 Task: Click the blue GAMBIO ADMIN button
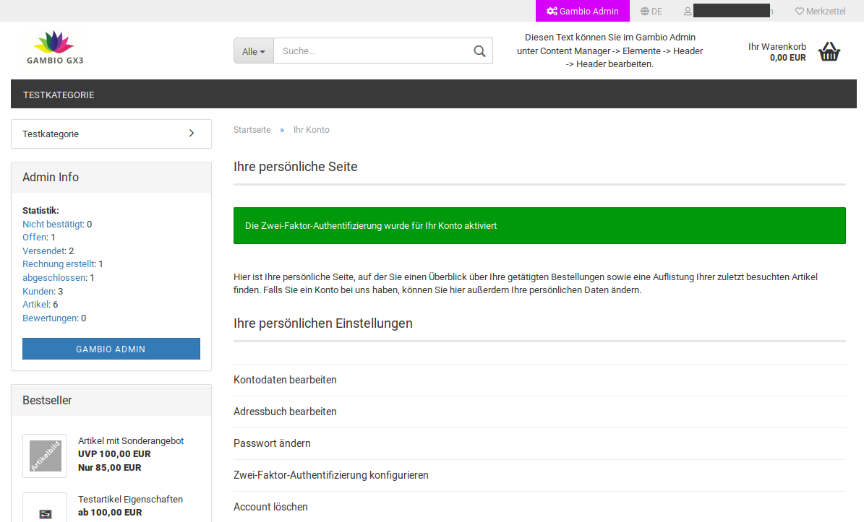pos(111,349)
